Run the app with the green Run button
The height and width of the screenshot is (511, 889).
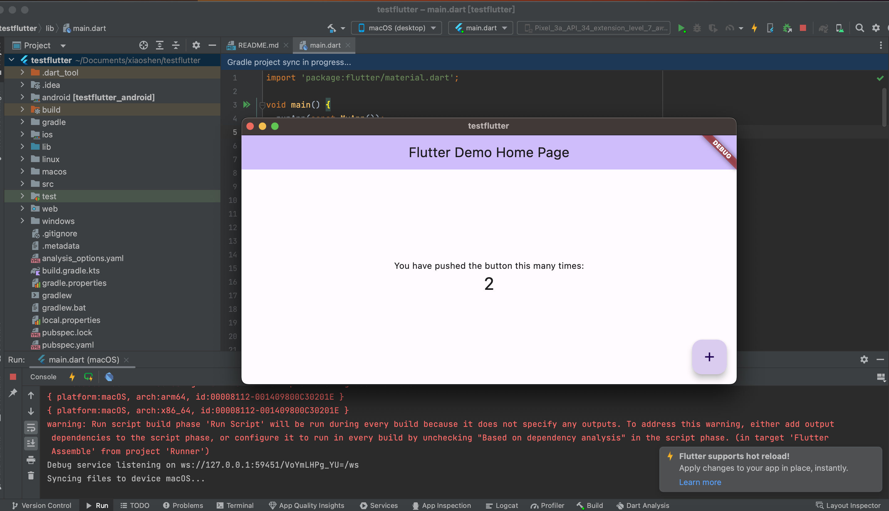[x=682, y=28]
